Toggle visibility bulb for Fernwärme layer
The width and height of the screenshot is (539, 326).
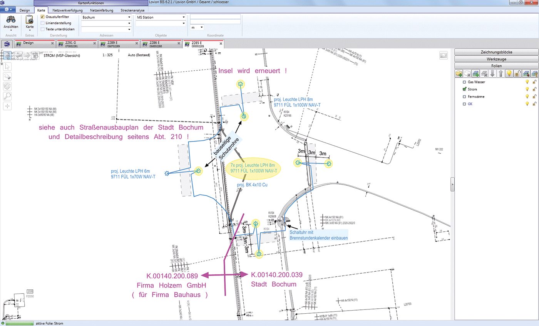pos(527,97)
